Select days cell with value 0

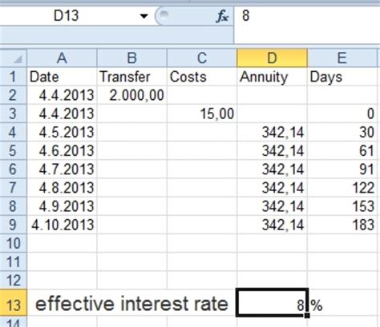coord(342,114)
